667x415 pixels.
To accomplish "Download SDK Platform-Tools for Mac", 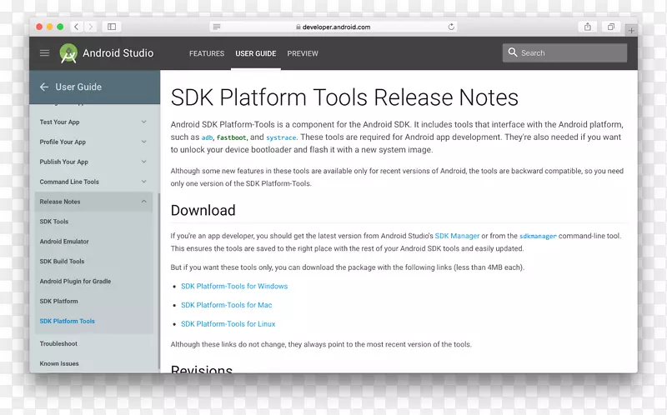I will click(226, 305).
